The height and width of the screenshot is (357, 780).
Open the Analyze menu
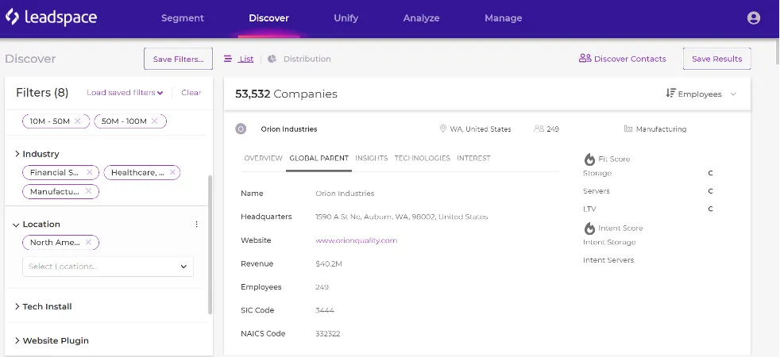coord(421,18)
